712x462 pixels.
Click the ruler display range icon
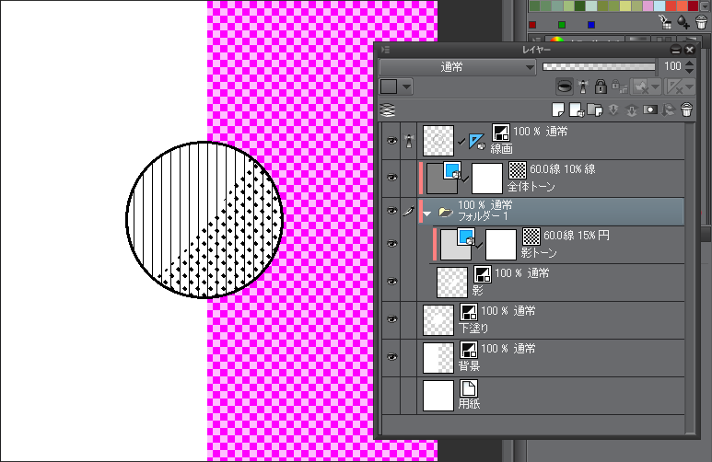coord(674,87)
